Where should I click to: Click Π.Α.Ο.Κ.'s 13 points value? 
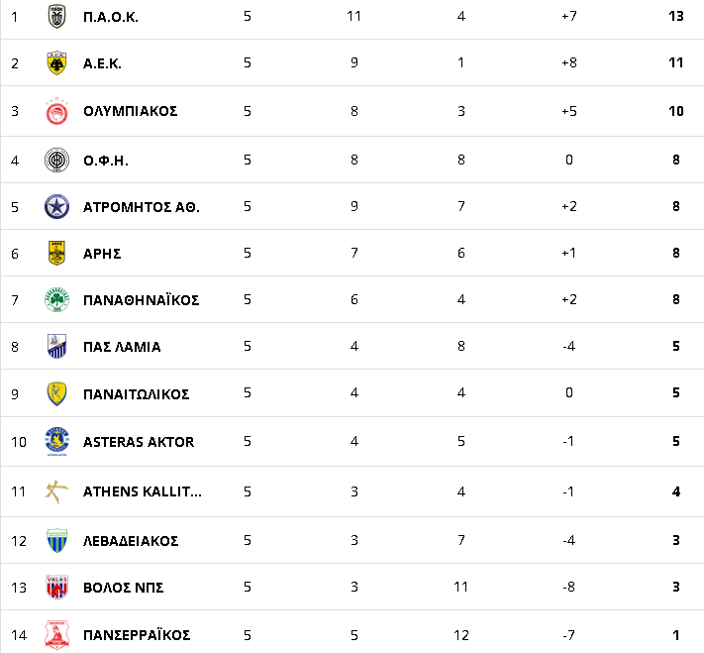coord(675,16)
